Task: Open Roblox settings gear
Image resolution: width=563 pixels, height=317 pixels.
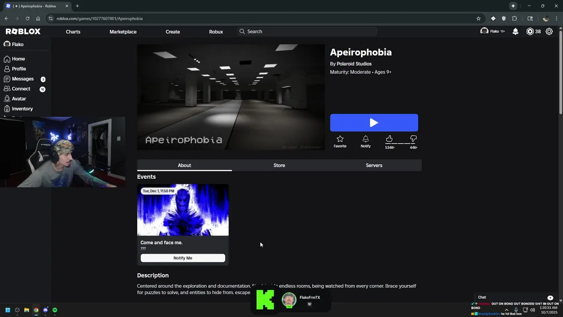Action: [549, 32]
